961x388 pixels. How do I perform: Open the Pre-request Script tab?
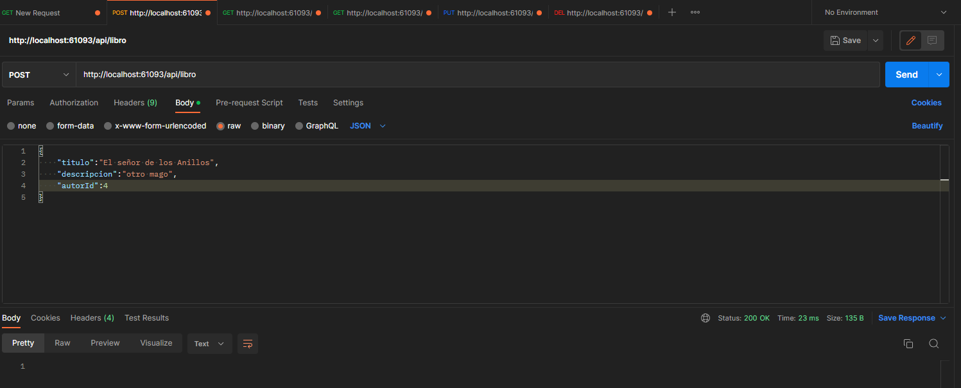[x=249, y=103]
